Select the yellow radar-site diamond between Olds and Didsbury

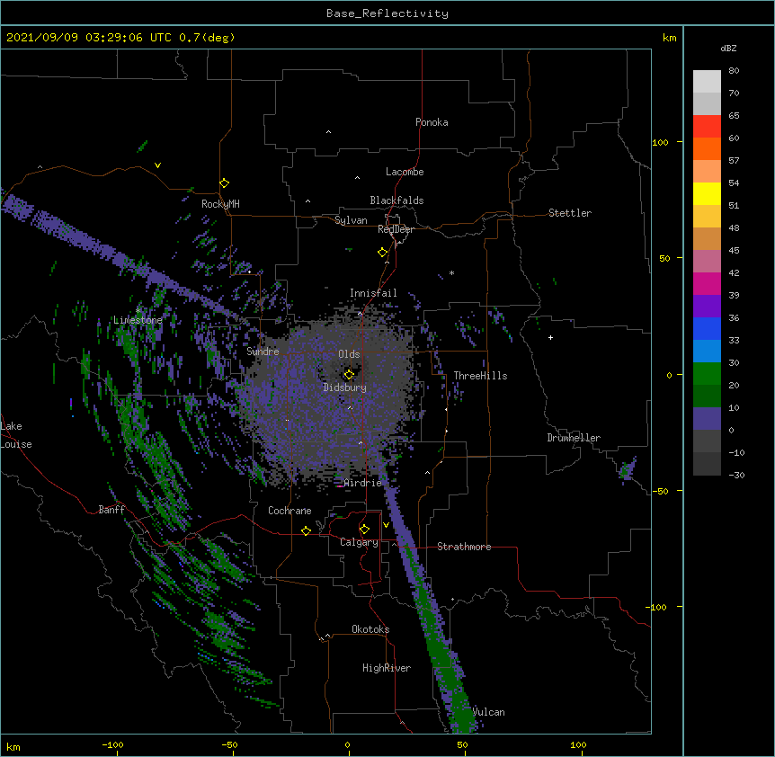point(349,375)
